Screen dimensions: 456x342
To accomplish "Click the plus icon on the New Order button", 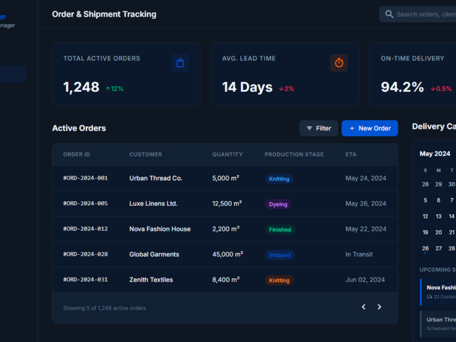I will [352, 128].
